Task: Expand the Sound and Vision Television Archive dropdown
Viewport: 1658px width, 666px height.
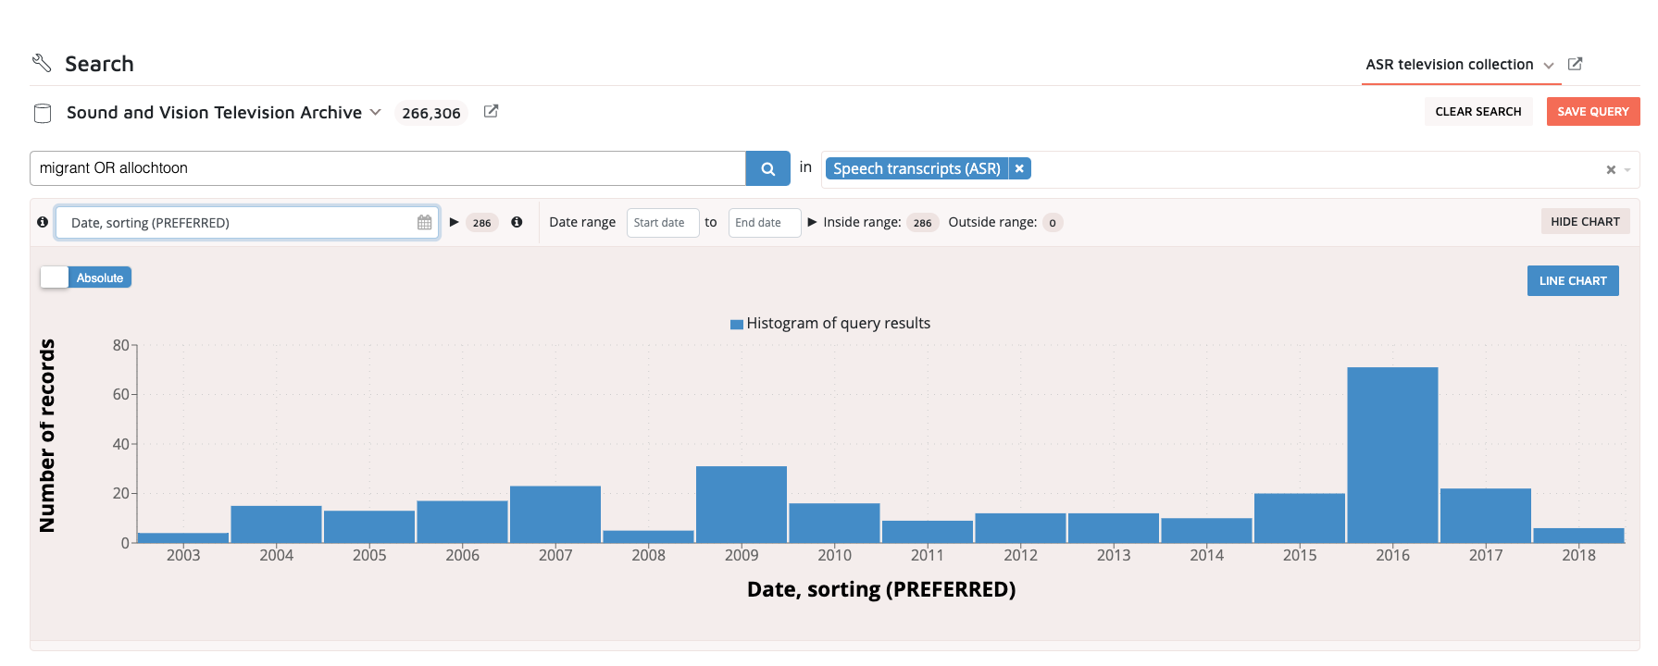Action: click(x=375, y=112)
